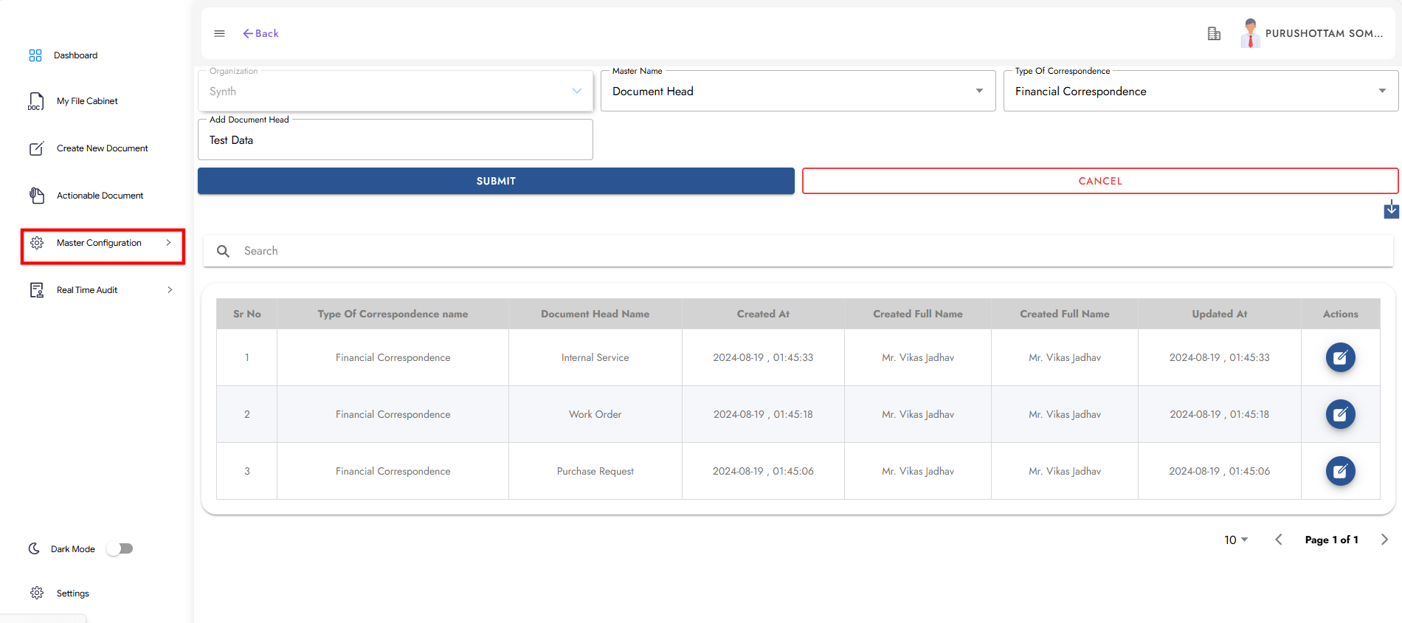1402x623 pixels.
Task: Open rows per page dropdown
Action: click(x=1236, y=540)
